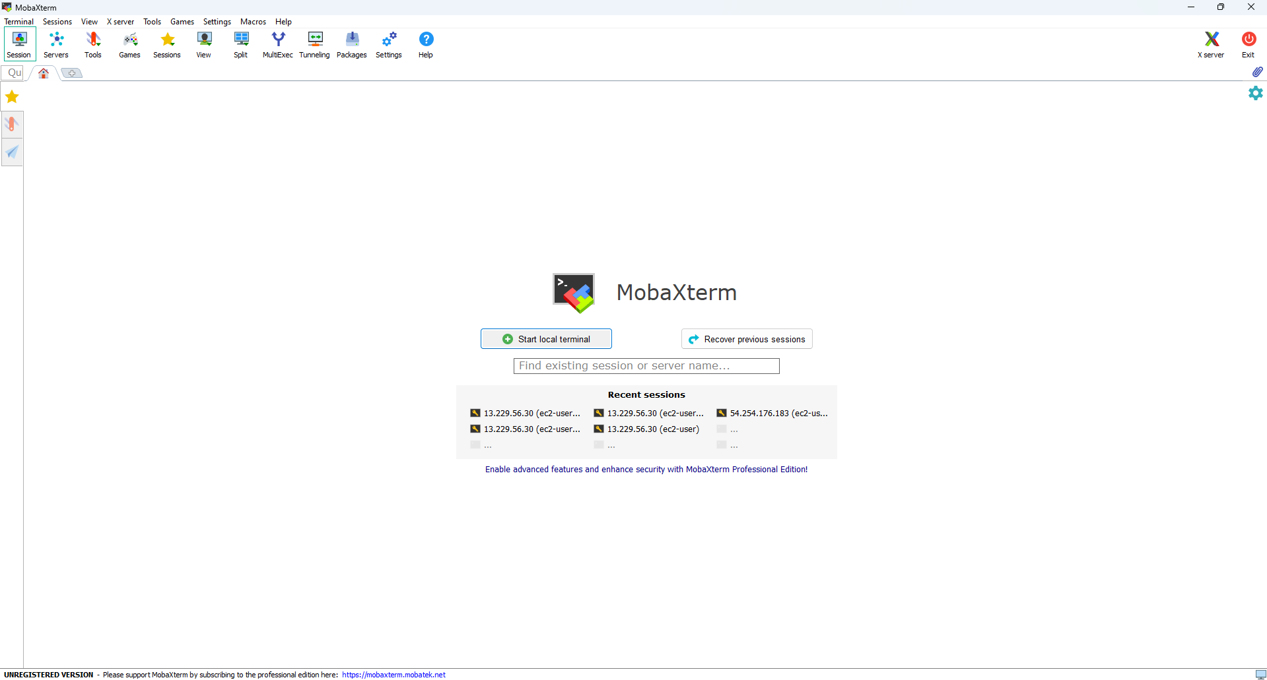Open the Sessions star toolbar icon
Viewport: 1267px width, 680px height.
pos(167,45)
